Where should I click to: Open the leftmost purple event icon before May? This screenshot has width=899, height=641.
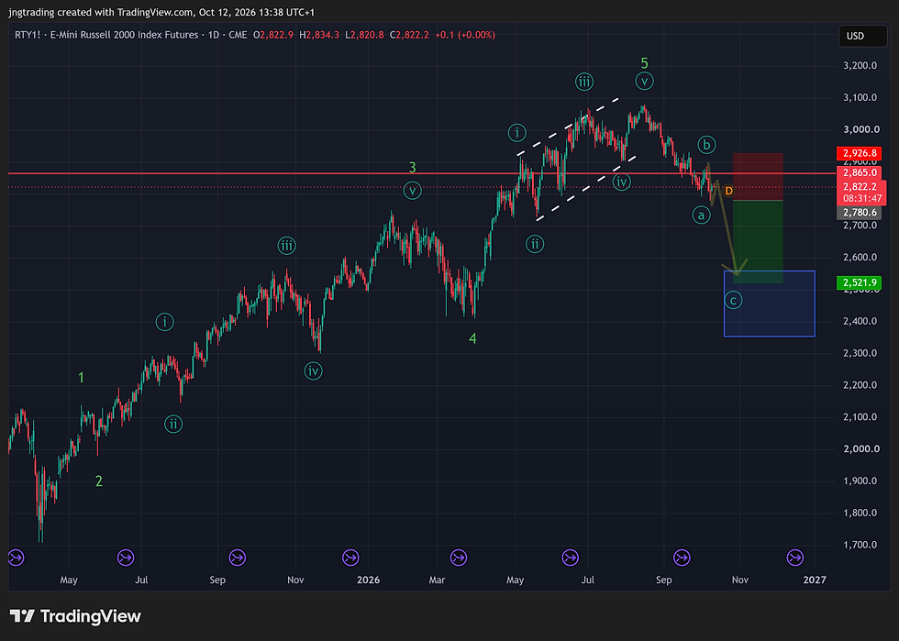pos(17,557)
